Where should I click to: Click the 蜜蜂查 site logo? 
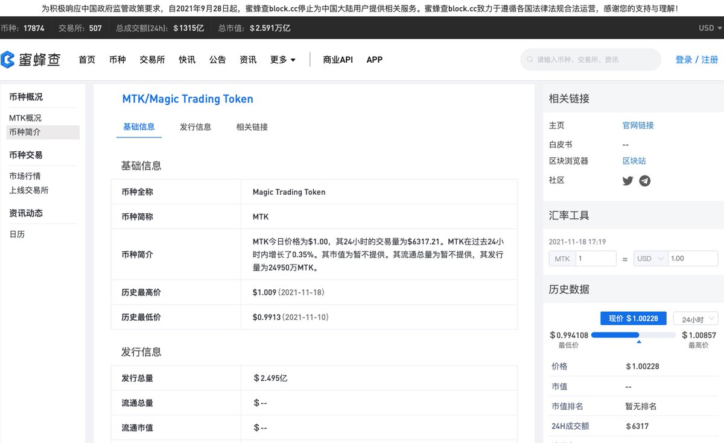(x=31, y=60)
